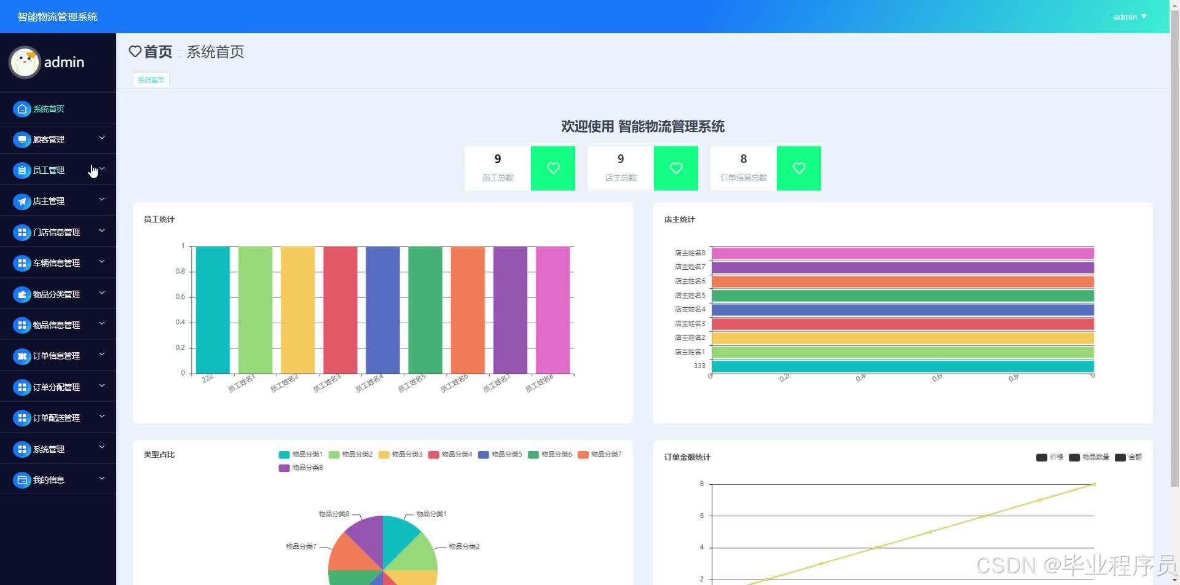Expand the 顾客管理 chevron

[102, 138]
